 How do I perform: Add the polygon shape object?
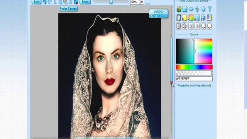(203, 9)
